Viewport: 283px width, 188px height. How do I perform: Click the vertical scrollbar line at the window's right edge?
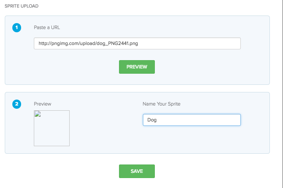[x=283, y=94]
